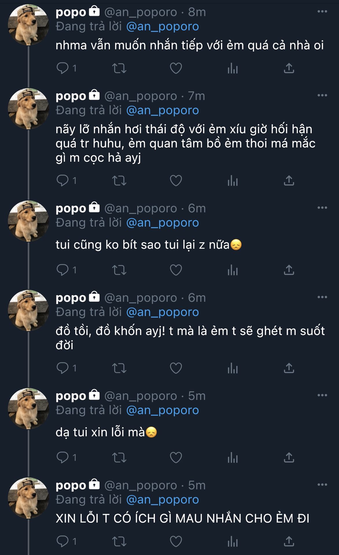
Task: Open @an_poporo mention in the "dạ tui xin lỗi" tweet
Action: (x=163, y=410)
